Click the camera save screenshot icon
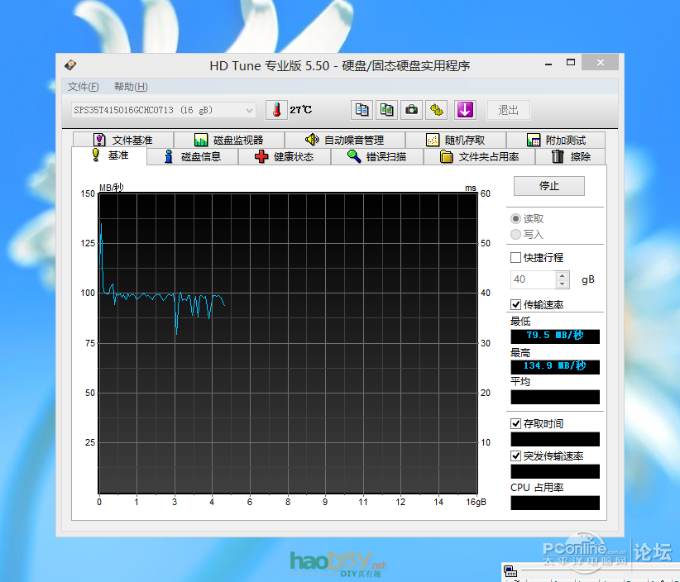Screen dimensions: 680x582 click(411, 110)
